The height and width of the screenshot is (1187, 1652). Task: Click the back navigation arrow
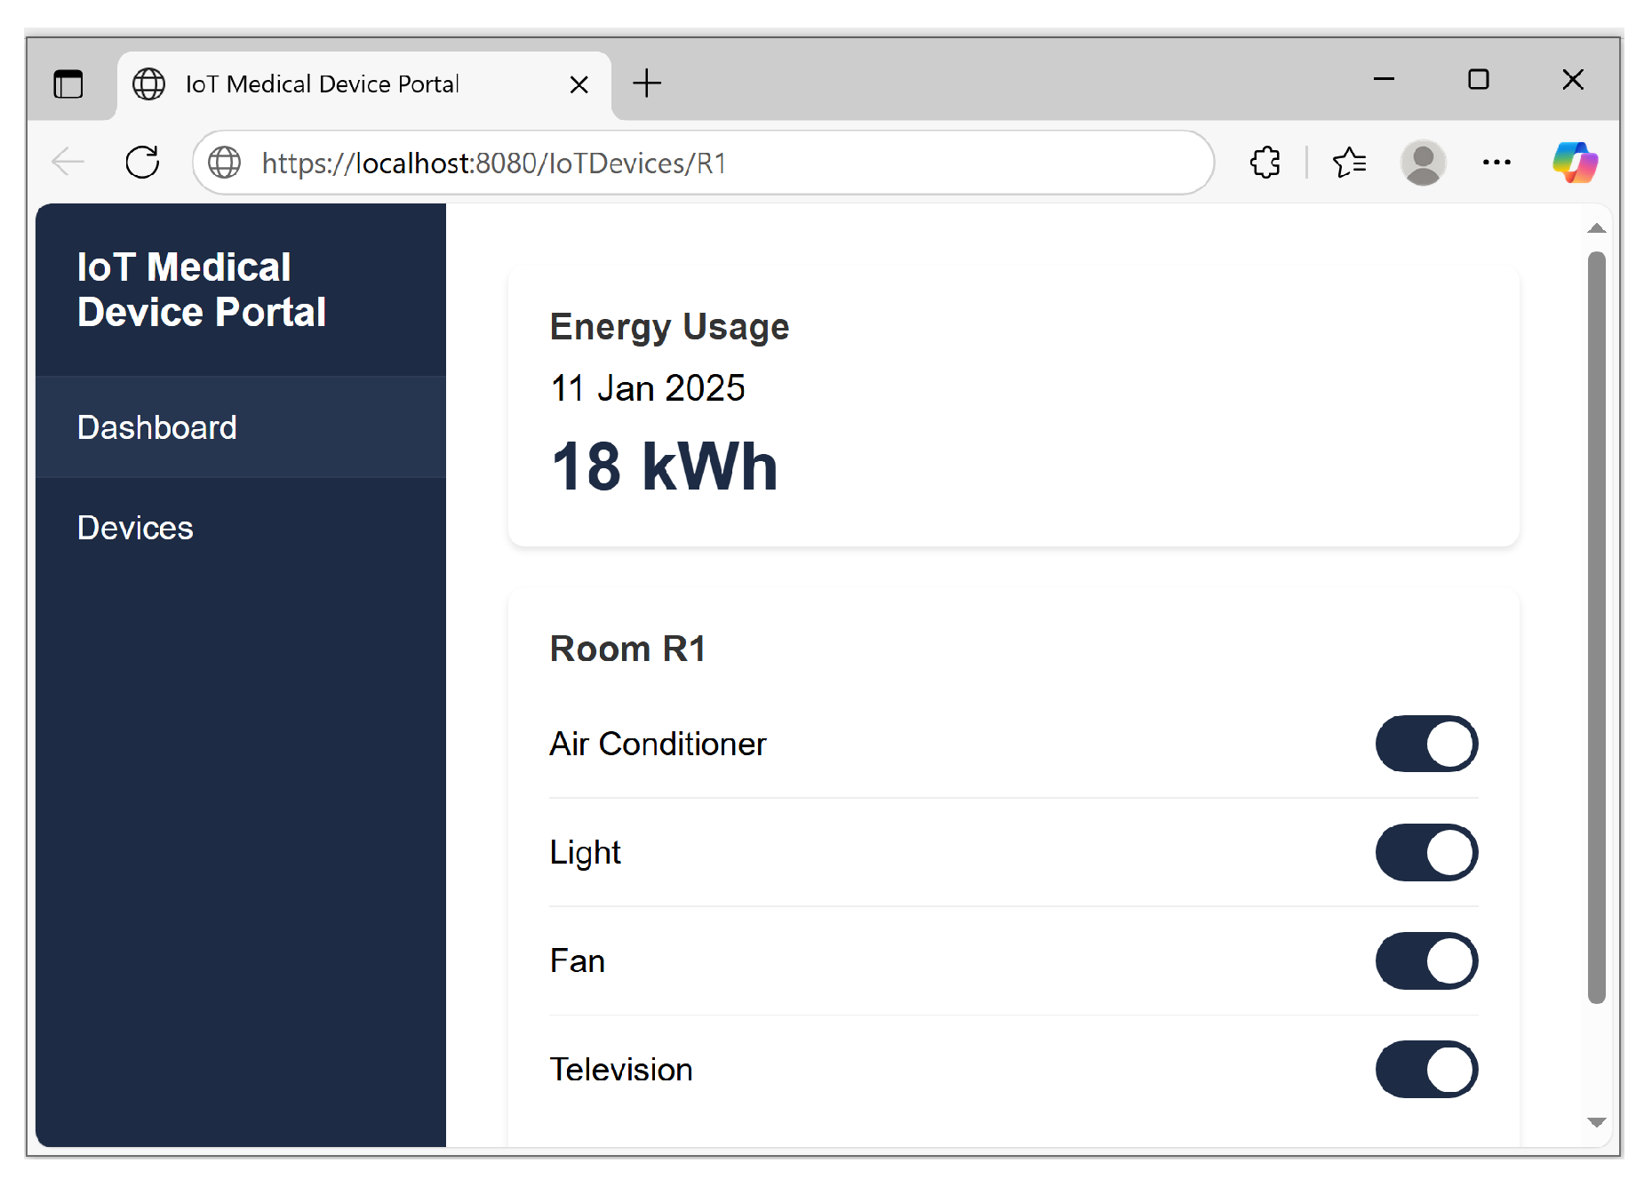[68, 163]
